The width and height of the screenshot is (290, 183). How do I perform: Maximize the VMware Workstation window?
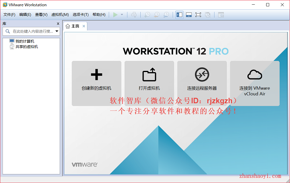coord(268,5)
